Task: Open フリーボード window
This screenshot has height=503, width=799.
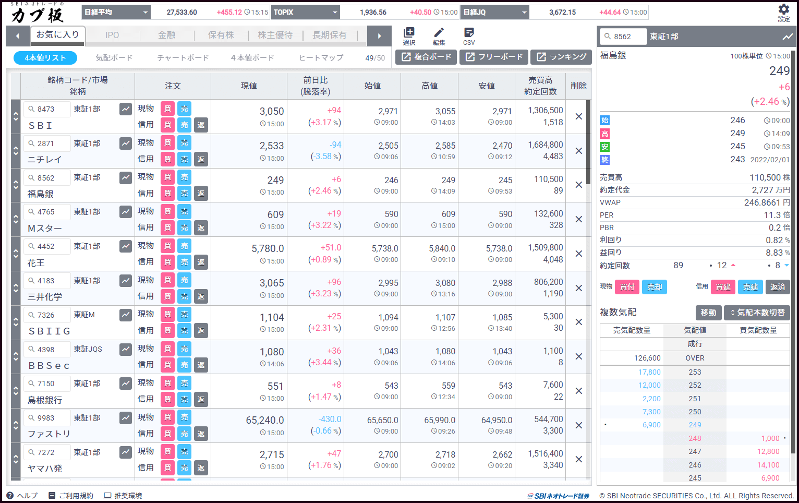Action: (x=494, y=57)
